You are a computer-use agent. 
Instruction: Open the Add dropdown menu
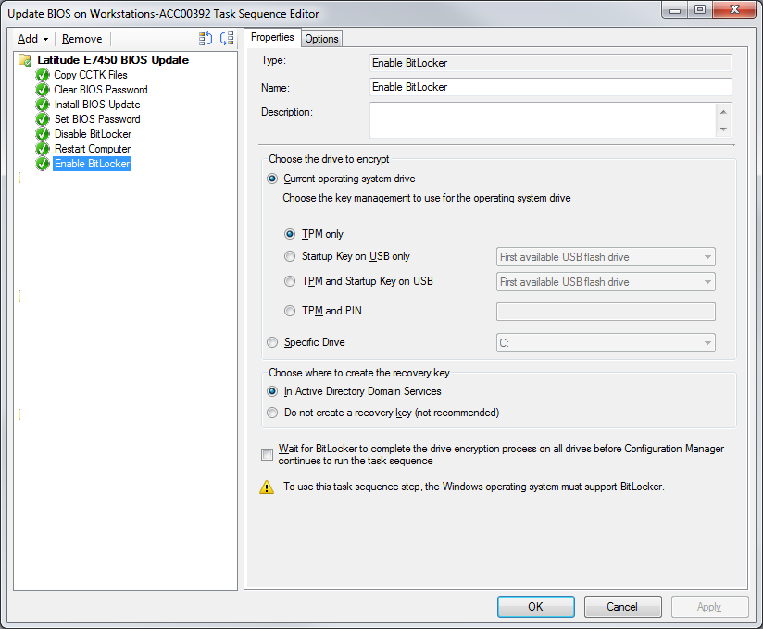click(x=31, y=39)
